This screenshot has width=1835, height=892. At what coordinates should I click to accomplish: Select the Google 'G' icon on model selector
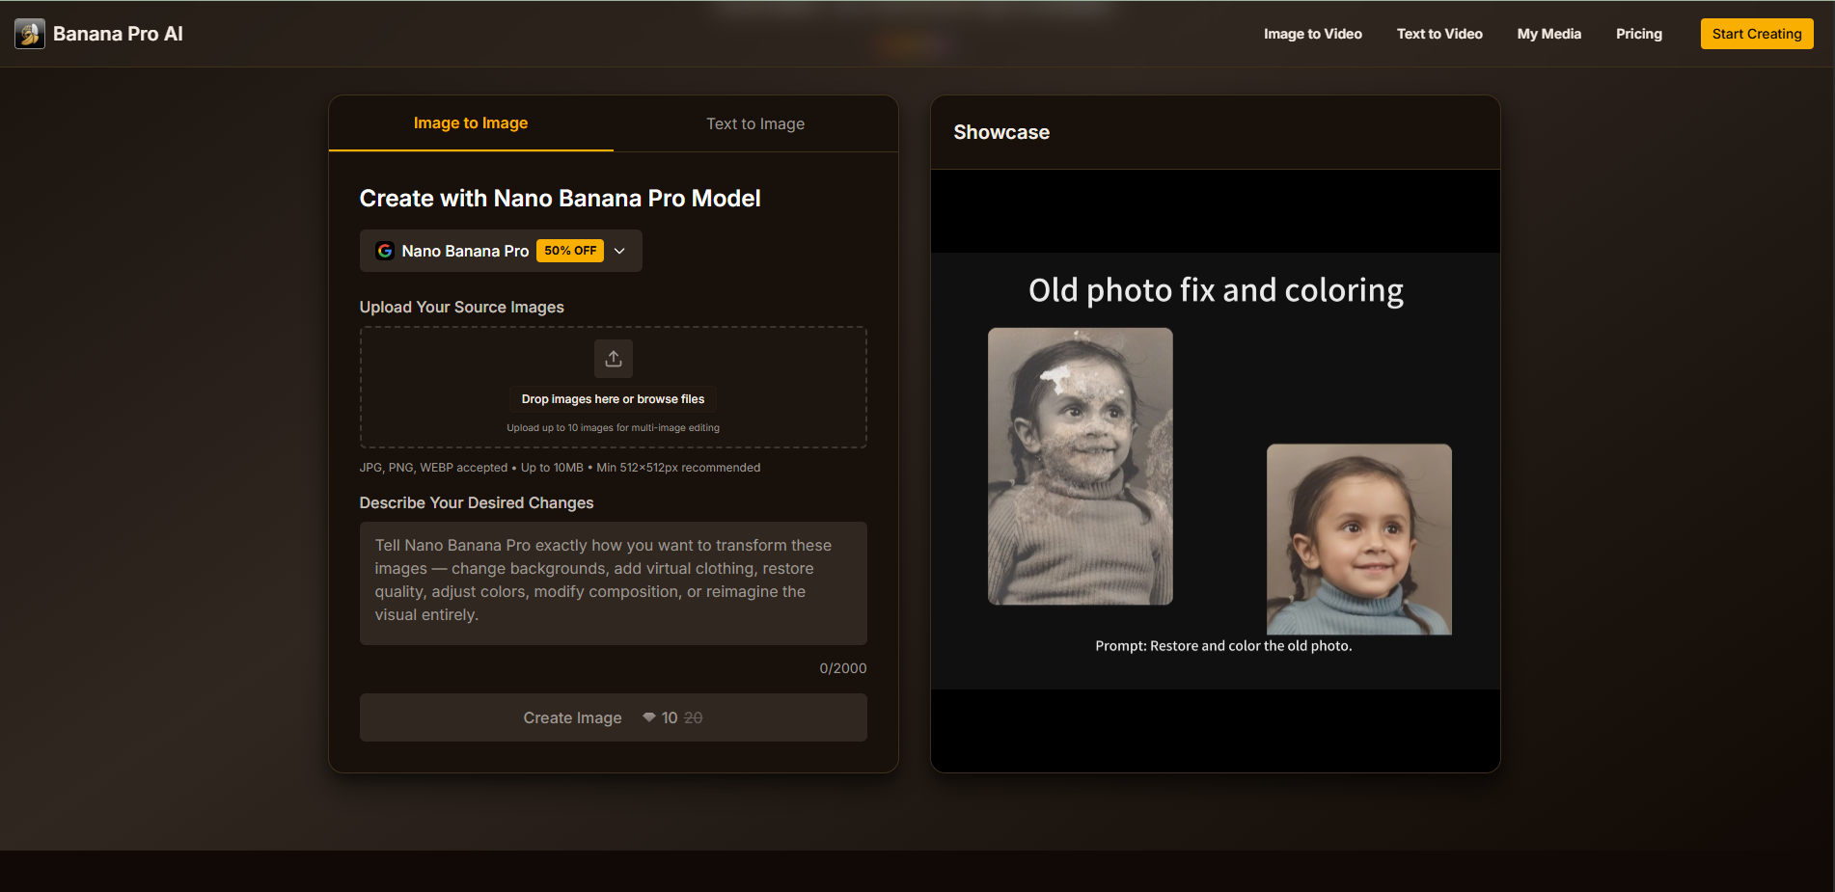[x=385, y=250]
